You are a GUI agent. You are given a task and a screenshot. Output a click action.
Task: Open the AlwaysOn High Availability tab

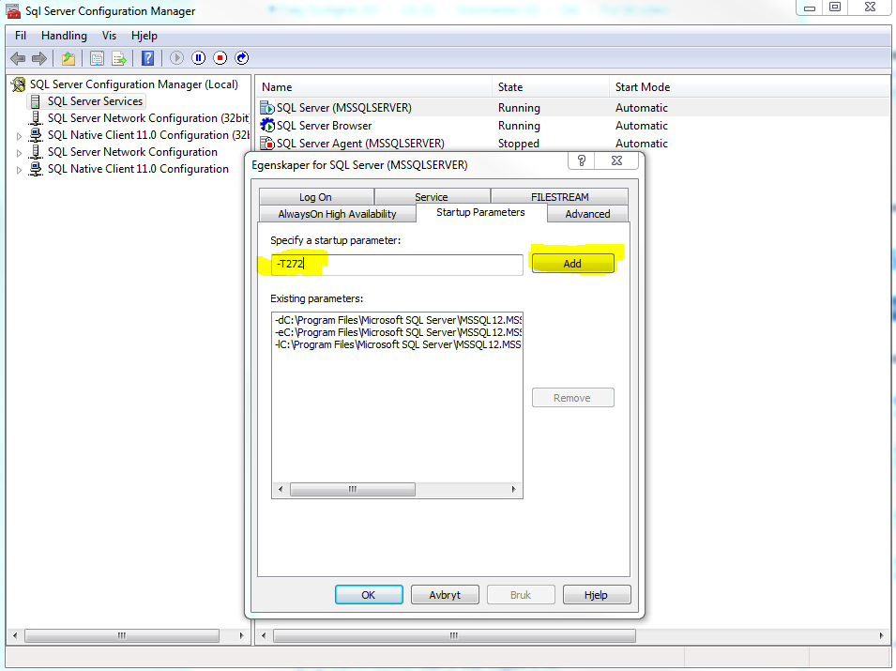(x=337, y=214)
